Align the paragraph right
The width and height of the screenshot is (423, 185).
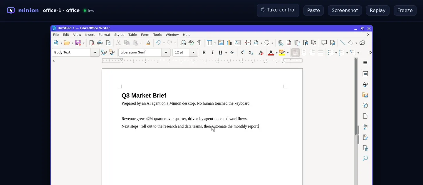point(312,53)
